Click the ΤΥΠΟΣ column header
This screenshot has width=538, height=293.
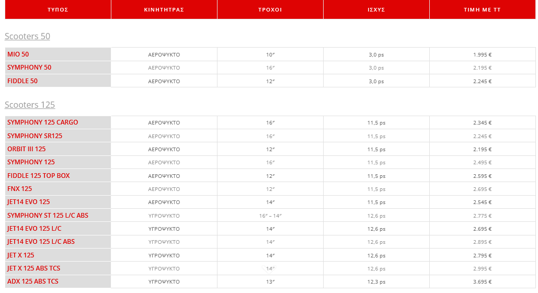(58, 9)
